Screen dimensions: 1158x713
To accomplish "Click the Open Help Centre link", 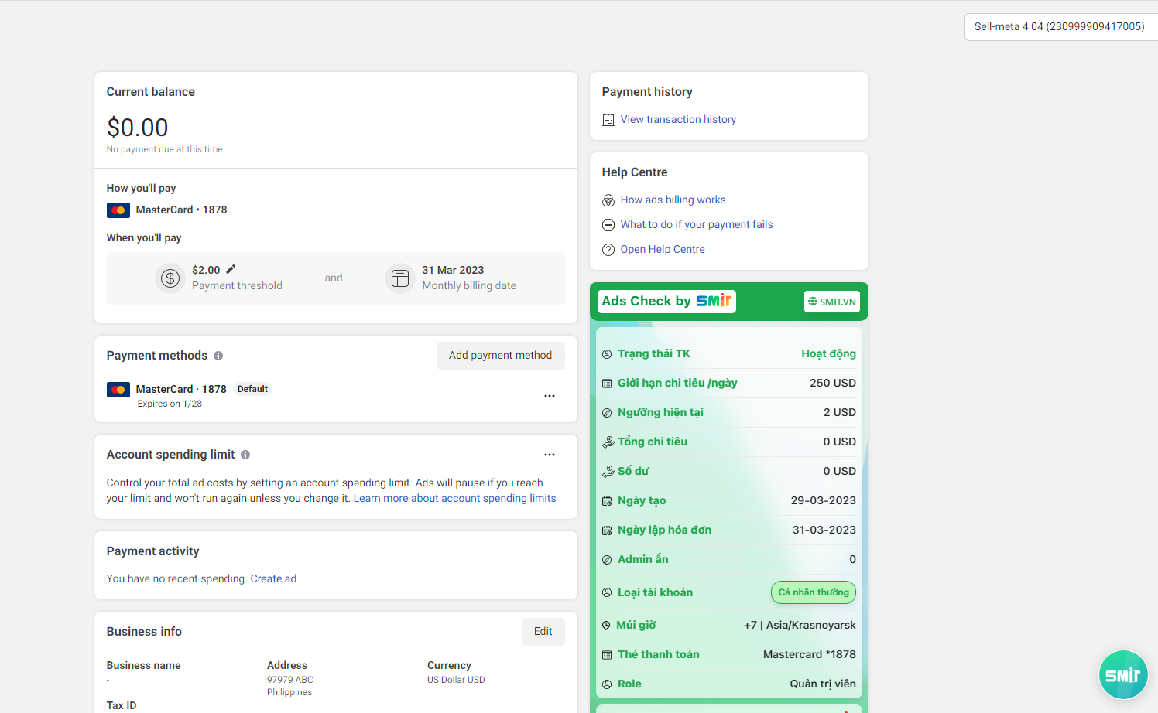I will (x=663, y=250).
